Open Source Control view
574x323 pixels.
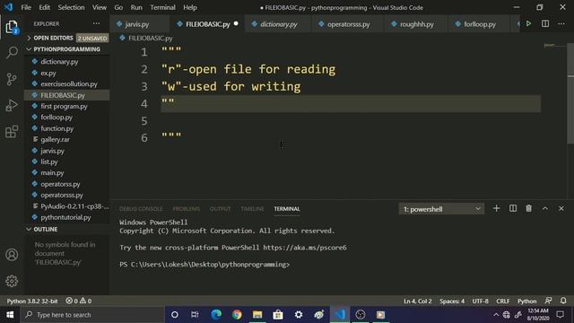point(12,79)
